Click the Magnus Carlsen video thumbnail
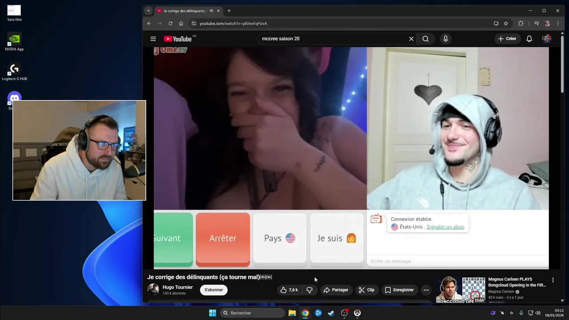 (x=461, y=290)
